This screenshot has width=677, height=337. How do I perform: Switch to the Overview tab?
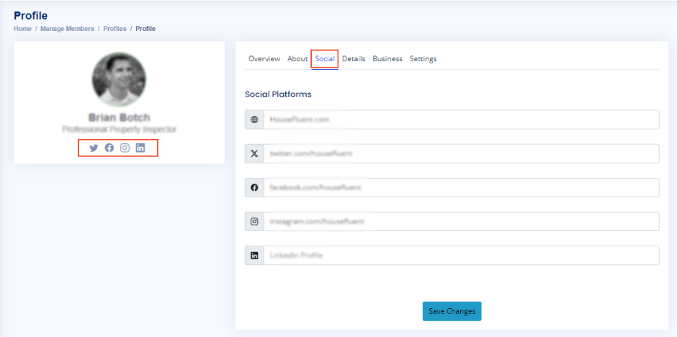(x=264, y=59)
